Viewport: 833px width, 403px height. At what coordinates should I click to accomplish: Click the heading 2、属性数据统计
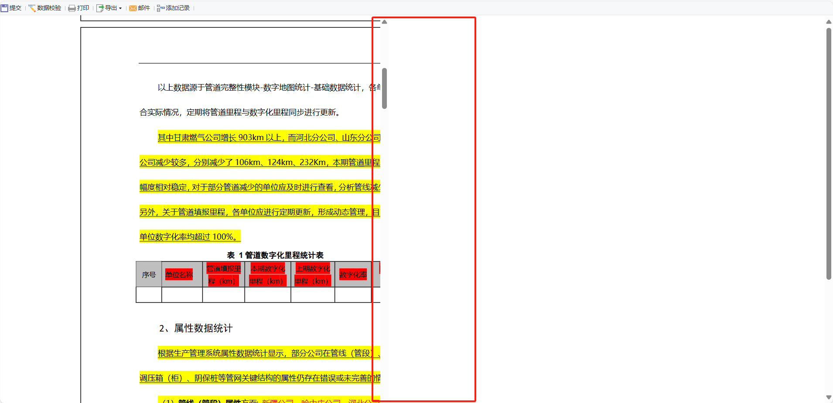coord(196,328)
